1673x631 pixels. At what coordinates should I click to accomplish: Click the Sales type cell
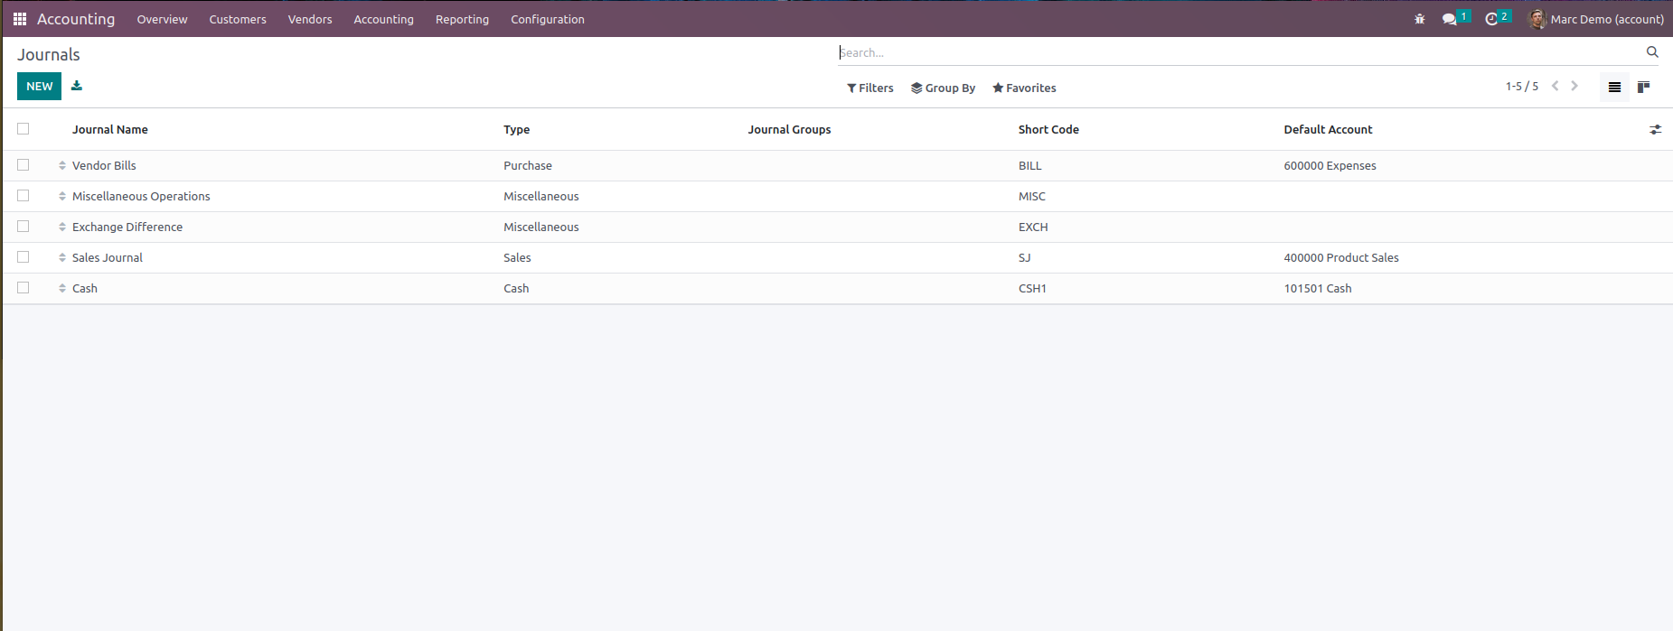pos(517,258)
